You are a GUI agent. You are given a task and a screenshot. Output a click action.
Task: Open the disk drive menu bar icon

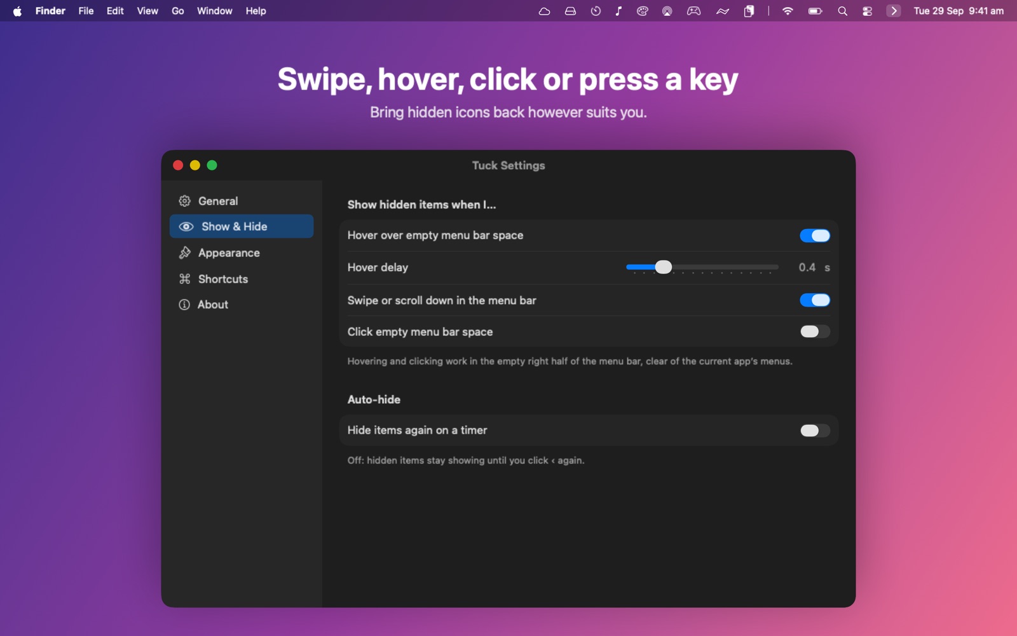[570, 11]
